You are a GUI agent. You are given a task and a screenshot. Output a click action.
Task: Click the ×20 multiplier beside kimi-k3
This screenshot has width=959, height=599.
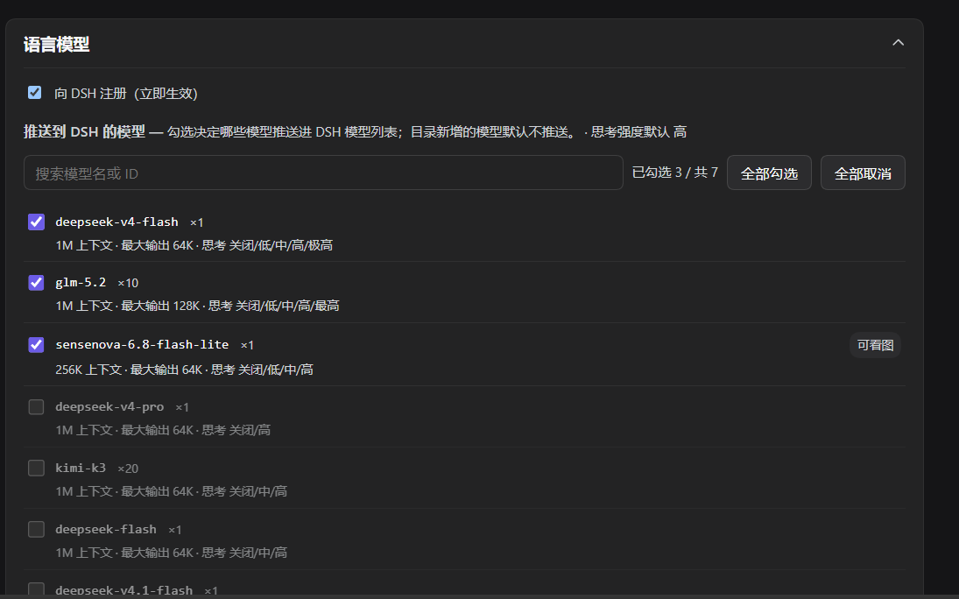[128, 468]
